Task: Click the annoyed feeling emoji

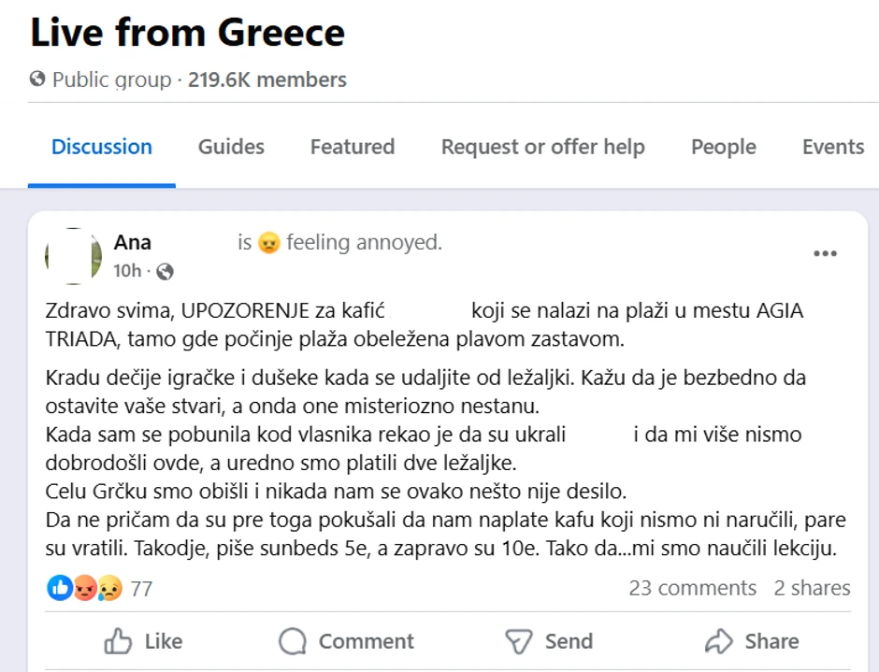Action: point(269,244)
